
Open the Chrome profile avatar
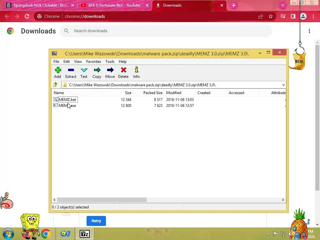(x=303, y=16)
